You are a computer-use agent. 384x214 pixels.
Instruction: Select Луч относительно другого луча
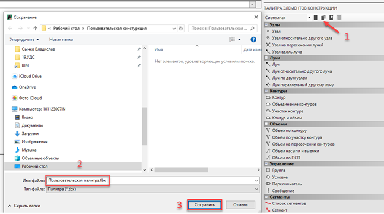(302, 71)
